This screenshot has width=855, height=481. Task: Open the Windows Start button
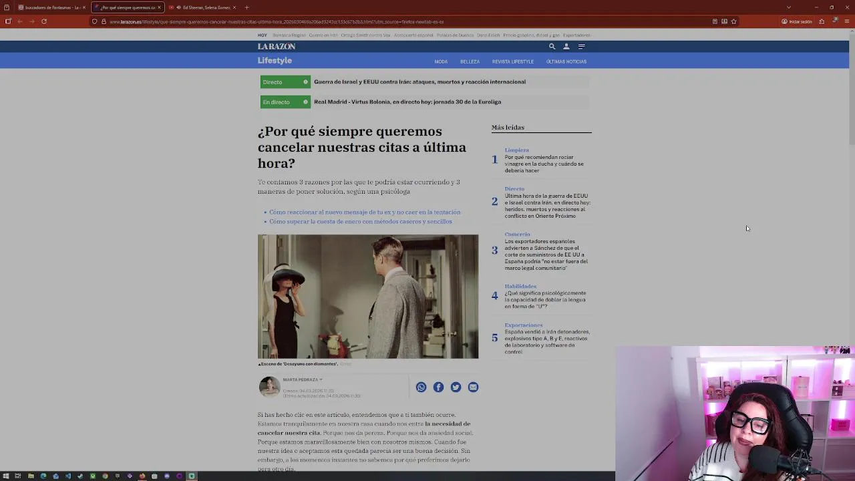coord(6,476)
